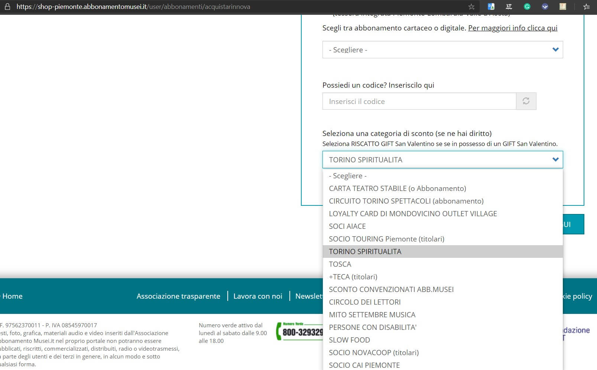The width and height of the screenshot is (597, 370).
Task: Click 'Per maggiori info clicca qui' link
Action: tap(512, 28)
